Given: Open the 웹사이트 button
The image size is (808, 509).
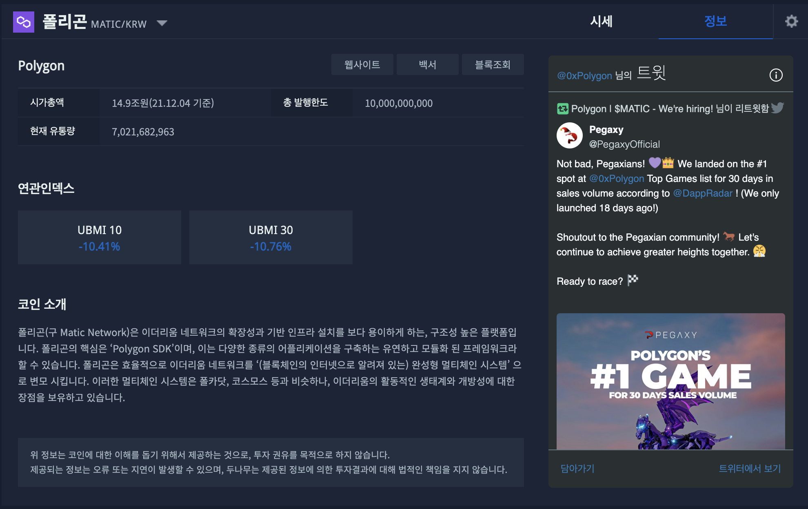Looking at the screenshot, I should [x=362, y=64].
